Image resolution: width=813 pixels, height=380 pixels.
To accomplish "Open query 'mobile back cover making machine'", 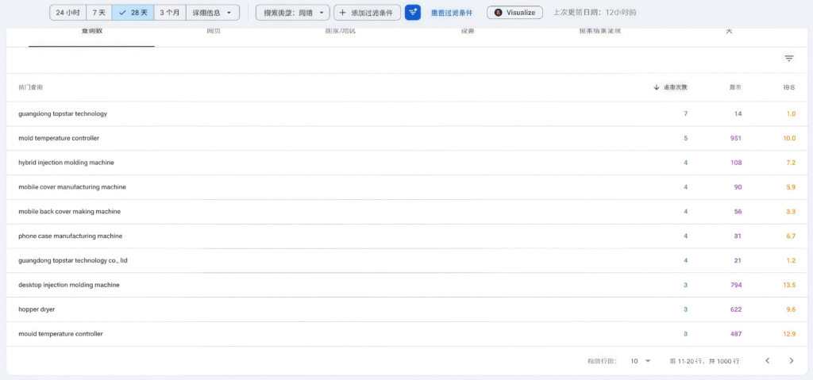I will tap(70, 212).
